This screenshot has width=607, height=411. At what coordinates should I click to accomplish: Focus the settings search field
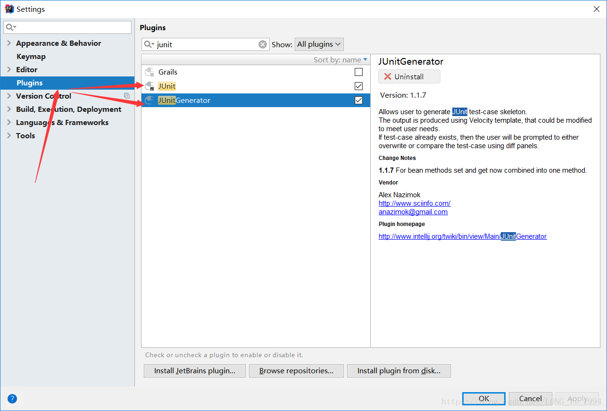point(67,27)
